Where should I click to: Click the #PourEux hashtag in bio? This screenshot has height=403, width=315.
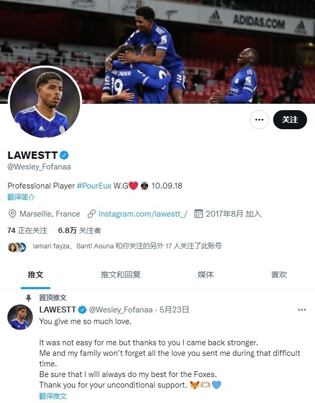(94, 185)
